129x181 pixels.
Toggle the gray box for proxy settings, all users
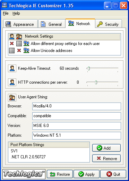tap(19, 44)
